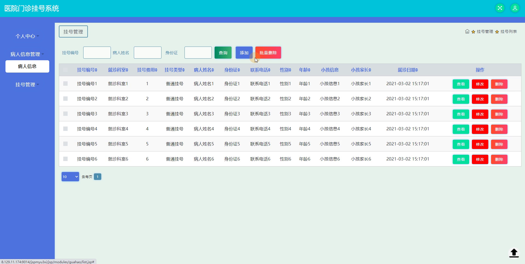Click the back-to-top arrow icon
Image resolution: width=525 pixels, height=264 pixels.
514,253
